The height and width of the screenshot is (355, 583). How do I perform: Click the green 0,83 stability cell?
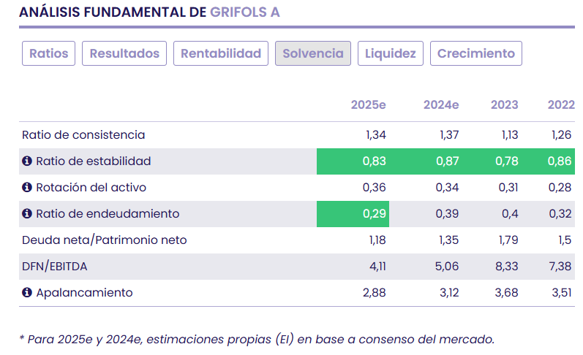point(353,161)
